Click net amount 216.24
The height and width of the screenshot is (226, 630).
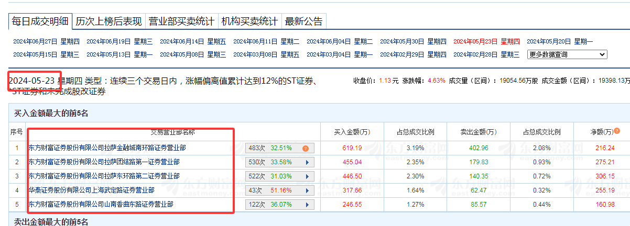click(x=604, y=148)
